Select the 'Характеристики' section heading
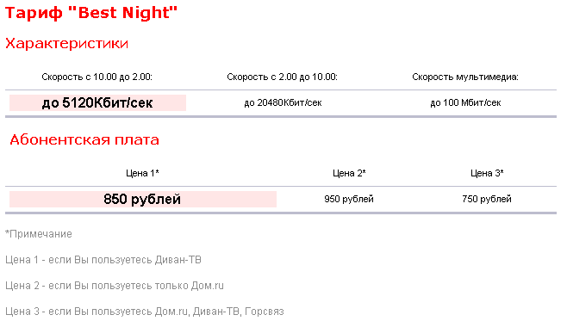Screen dimensions: 567x321 [x=67, y=43]
